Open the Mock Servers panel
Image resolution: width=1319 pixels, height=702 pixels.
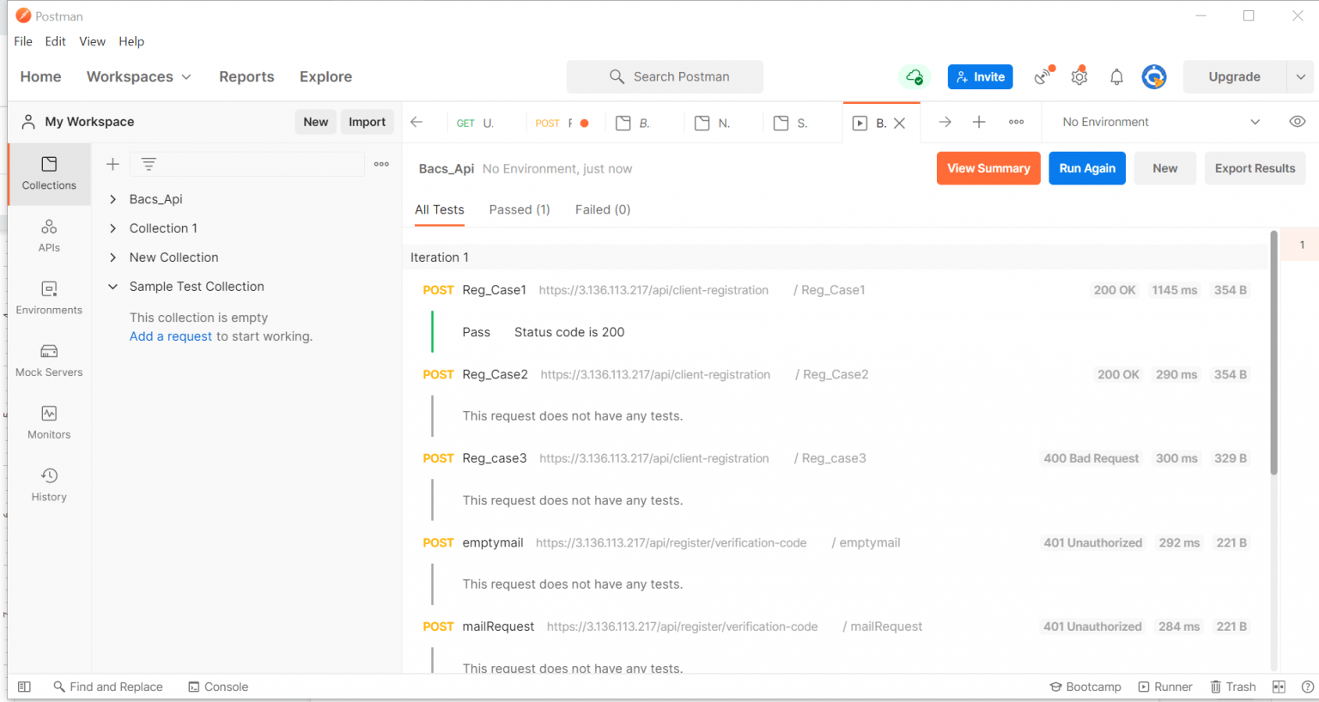pyautogui.click(x=48, y=359)
